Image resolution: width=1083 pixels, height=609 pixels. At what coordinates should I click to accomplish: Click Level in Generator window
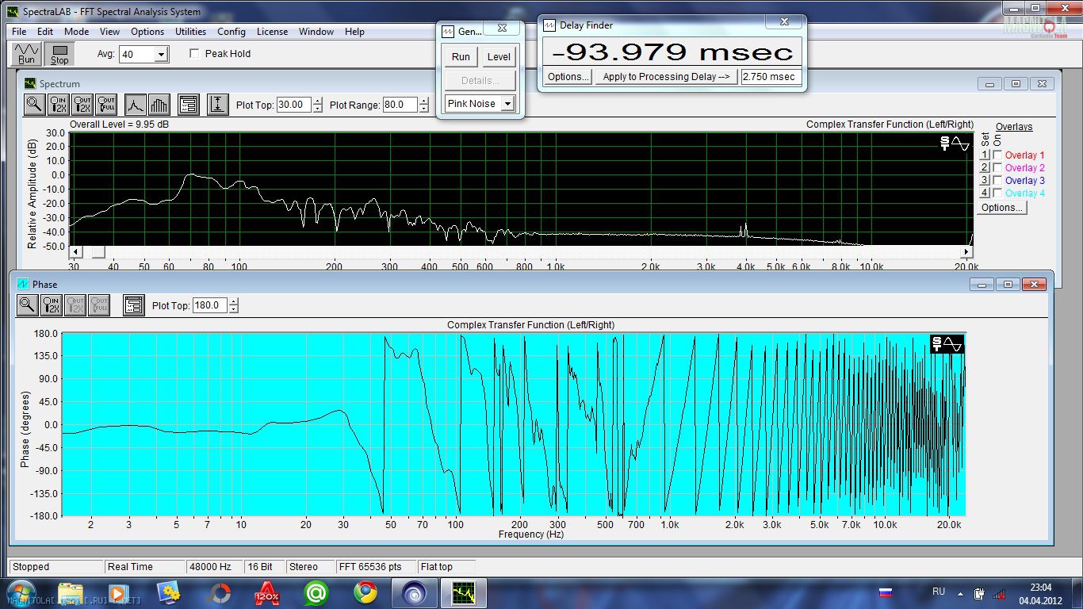coord(499,57)
